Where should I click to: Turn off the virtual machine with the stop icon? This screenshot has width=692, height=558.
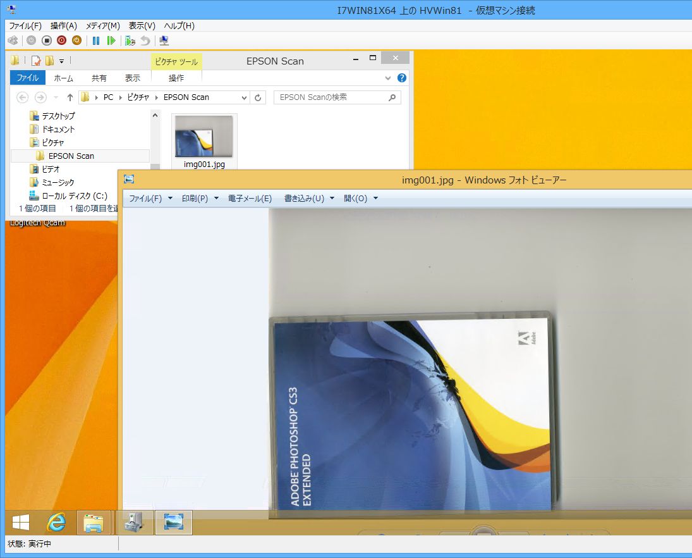click(46, 40)
